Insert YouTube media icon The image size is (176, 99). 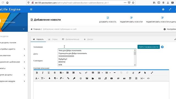click(111, 78)
